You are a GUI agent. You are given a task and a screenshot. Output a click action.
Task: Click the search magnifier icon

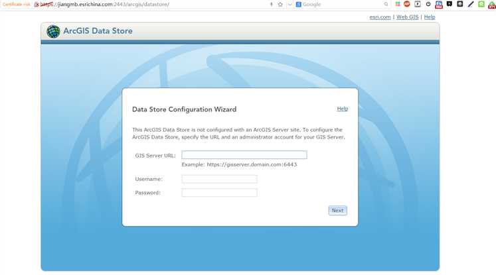(386, 5)
